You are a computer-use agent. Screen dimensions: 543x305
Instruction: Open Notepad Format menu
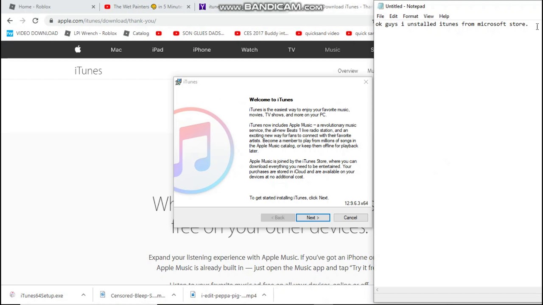pos(410,16)
